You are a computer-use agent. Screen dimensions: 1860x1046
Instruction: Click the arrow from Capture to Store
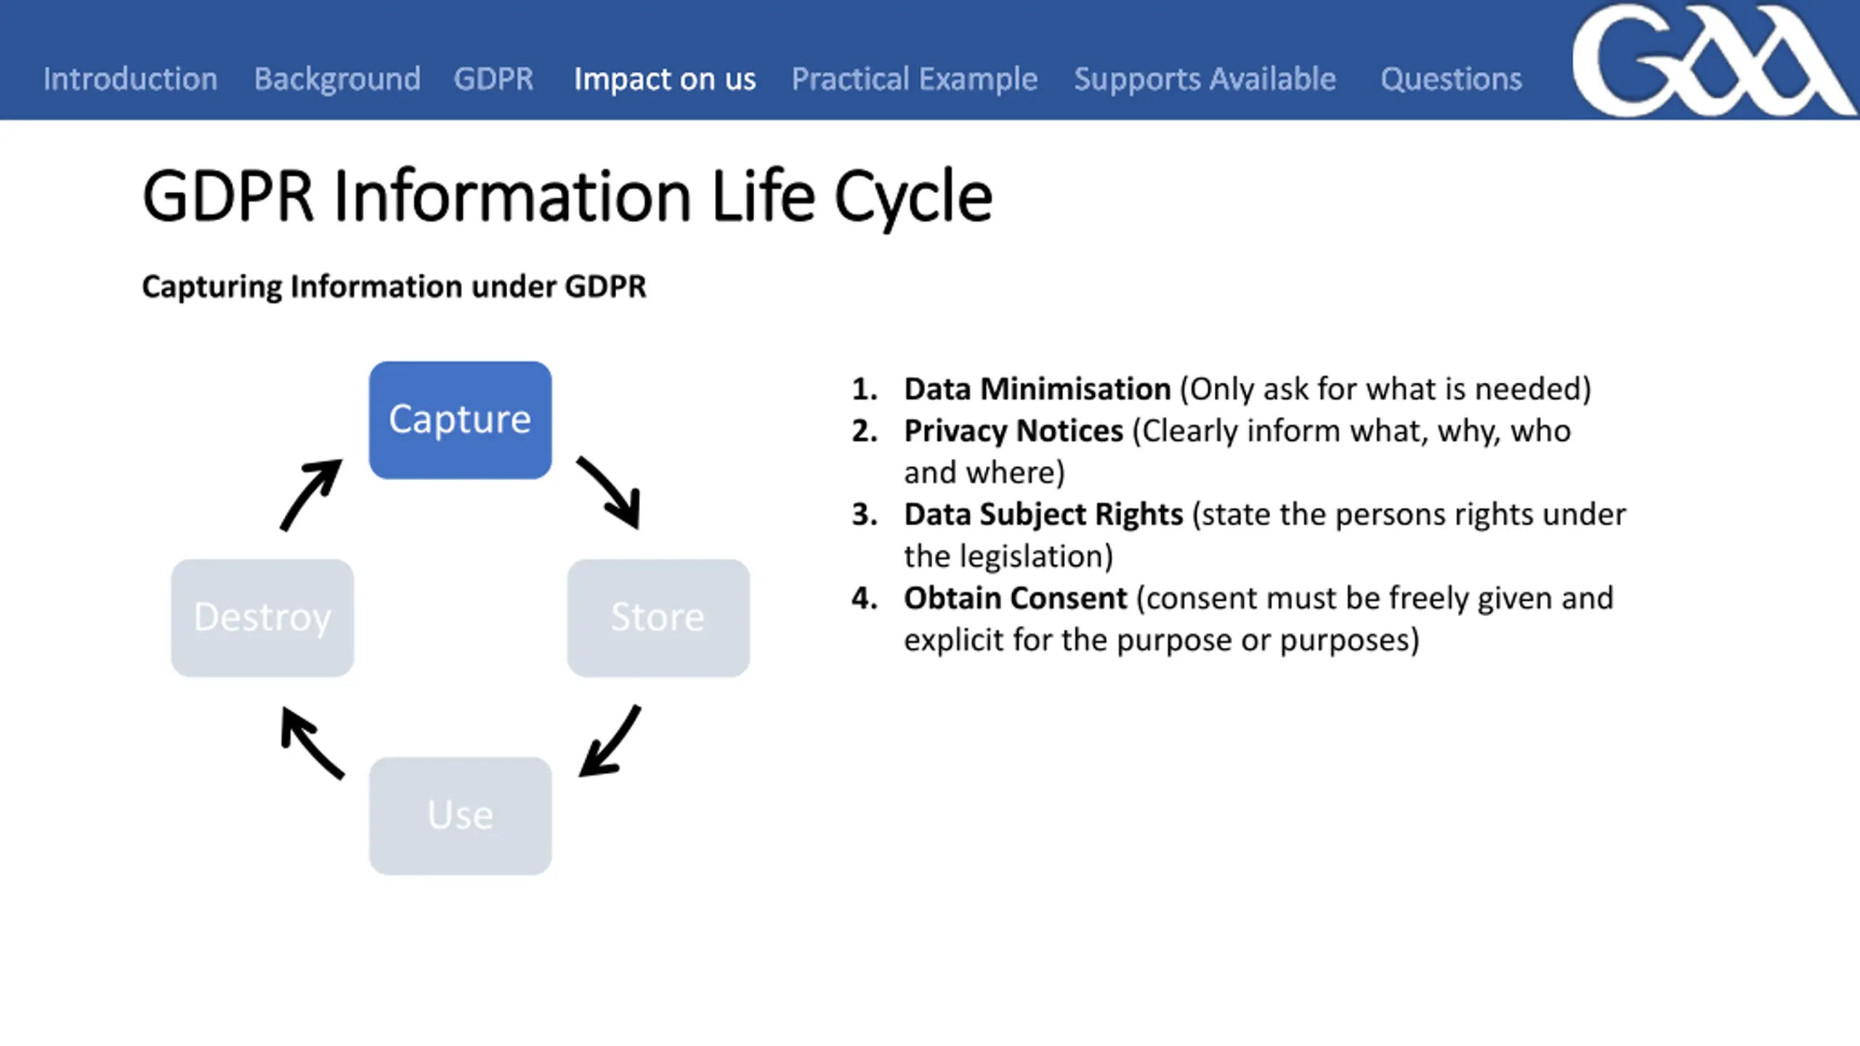[x=609, y=492]
